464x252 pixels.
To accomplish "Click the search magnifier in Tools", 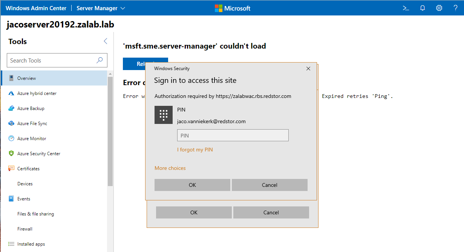I will click(x=100, y=60).
